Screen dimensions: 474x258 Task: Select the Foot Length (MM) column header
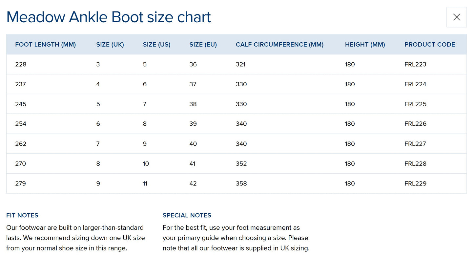point(46,45)
